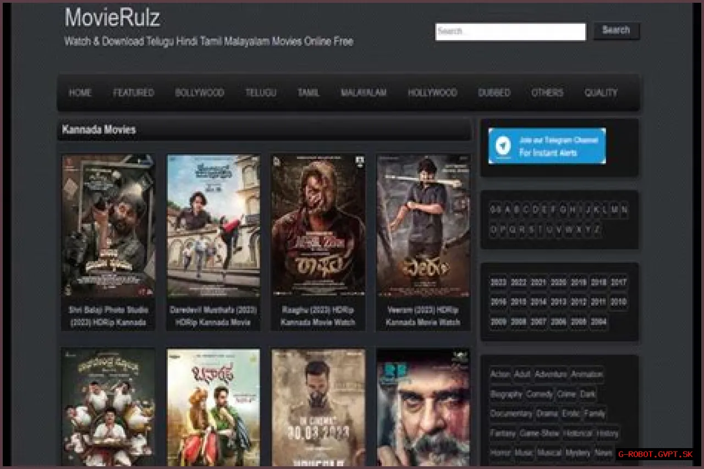The image size is (704, 469).
Task: Open the Bollywood menu item
Action: click(x=199, y=93)
